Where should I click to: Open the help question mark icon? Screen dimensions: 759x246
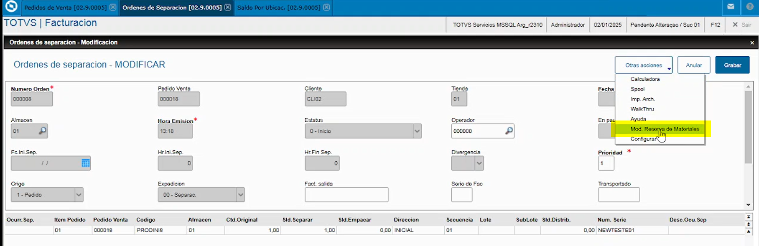(750, 7)
